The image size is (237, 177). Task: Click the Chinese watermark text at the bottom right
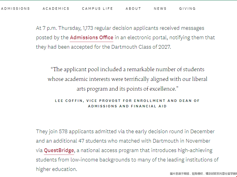click(203, 174)
